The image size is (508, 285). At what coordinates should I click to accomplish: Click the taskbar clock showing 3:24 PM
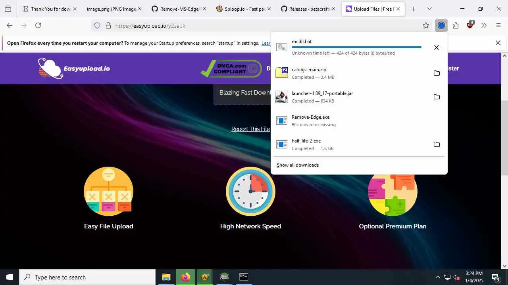point(474,277)
